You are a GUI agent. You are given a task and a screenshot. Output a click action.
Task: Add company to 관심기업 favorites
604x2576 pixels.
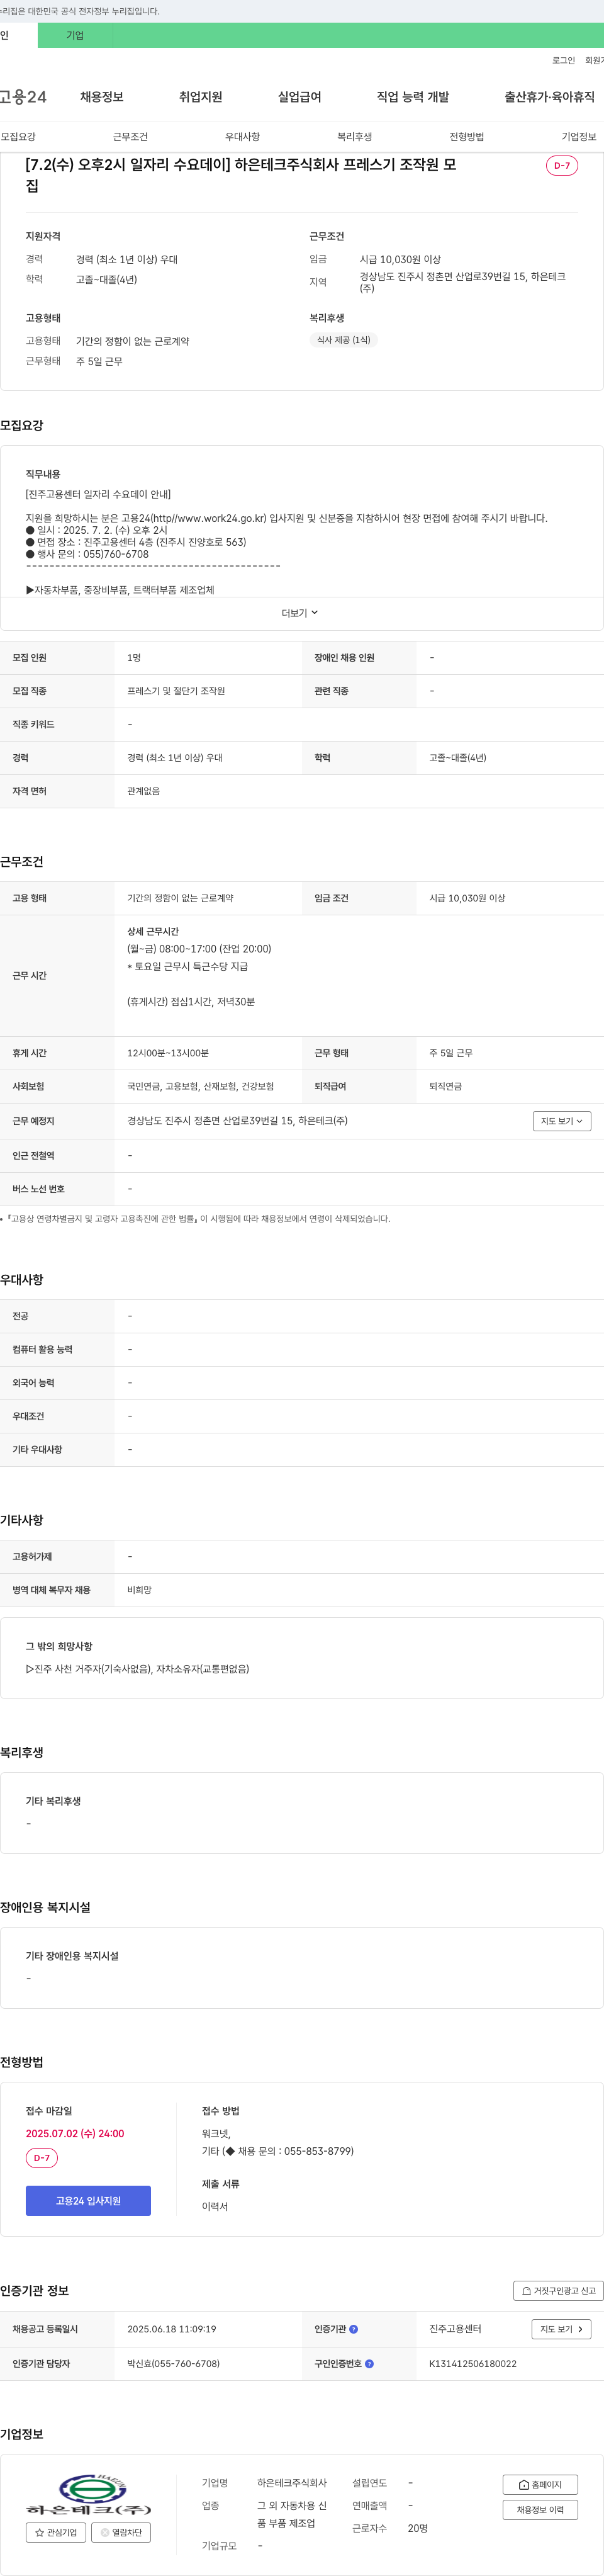pos(56,2532)
